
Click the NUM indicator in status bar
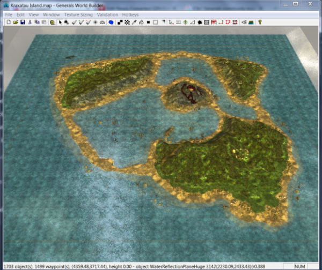click(x=299, y=266)
